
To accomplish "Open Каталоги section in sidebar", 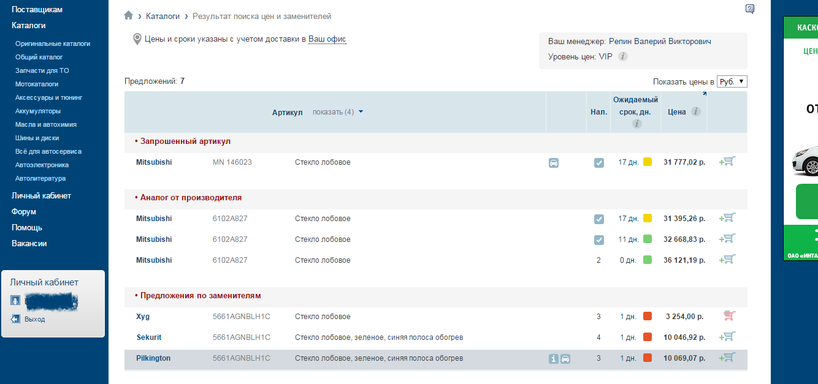I will tap(29, 26).
